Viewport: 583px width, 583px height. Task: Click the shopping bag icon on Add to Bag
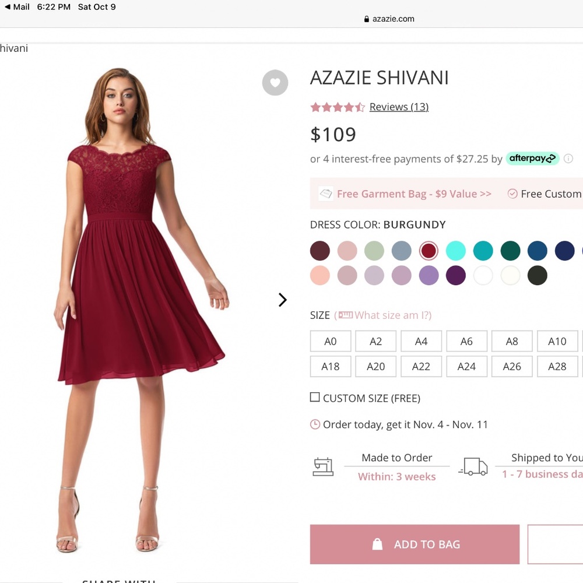tap(376, 544)
